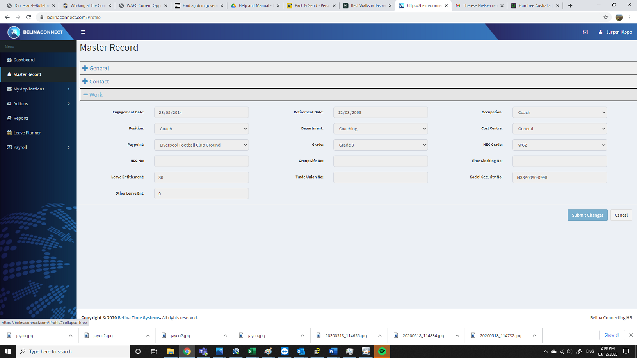The height and width of the screenshot is (358, 637).
Task: Click the Cancel button
Action: [621, 215]
